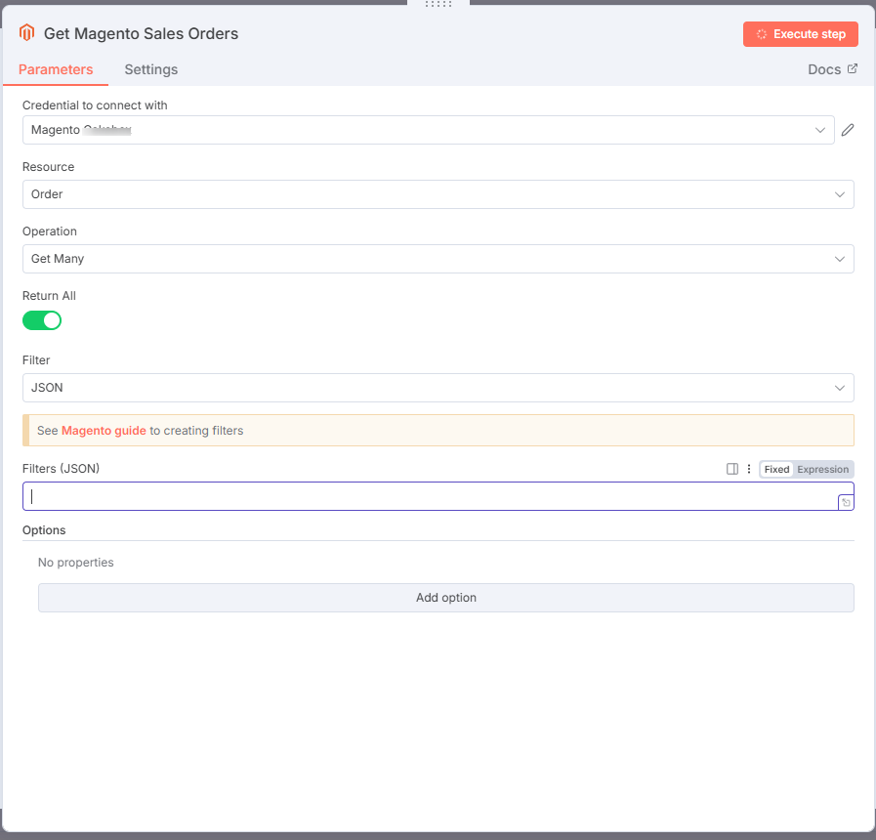The height and width of the screenshot is (840, 876).
Task: Open the Credential to connect with dropdown
Action: pyautogui.click(x=428, y=130)
